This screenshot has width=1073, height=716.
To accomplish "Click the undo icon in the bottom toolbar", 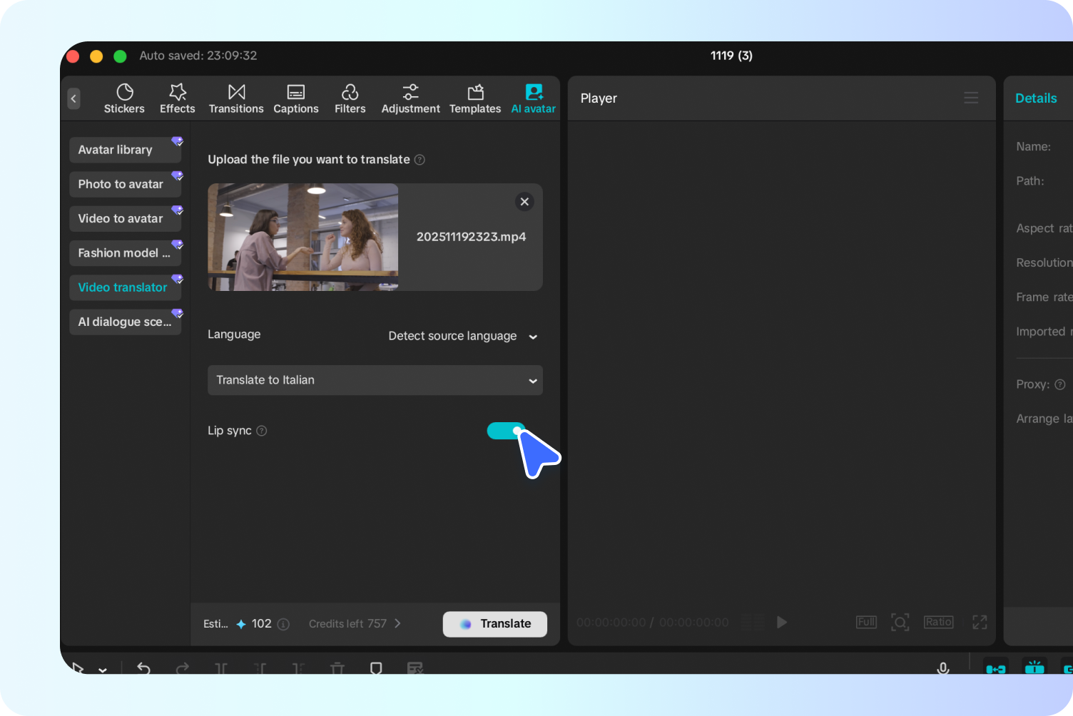I will pos(143,668).
